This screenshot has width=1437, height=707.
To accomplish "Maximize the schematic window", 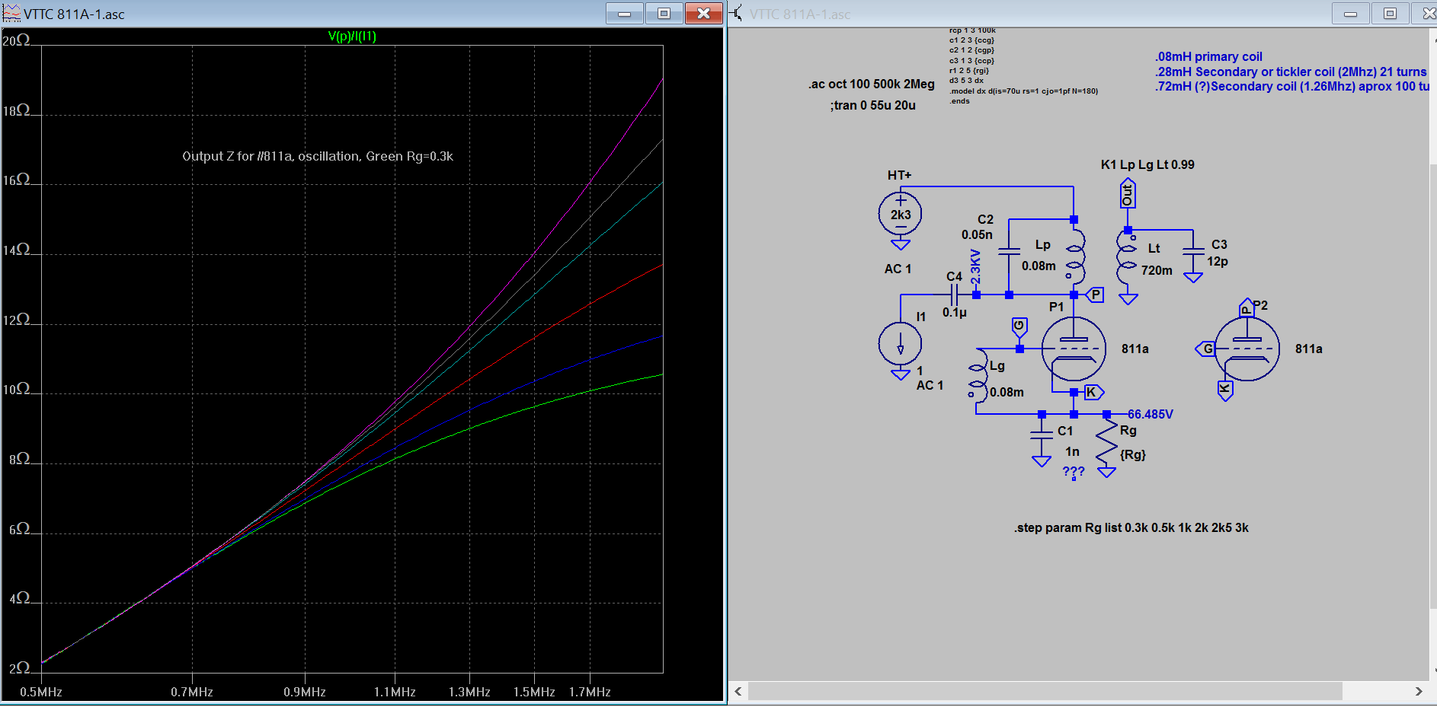I will (1390, 13).
